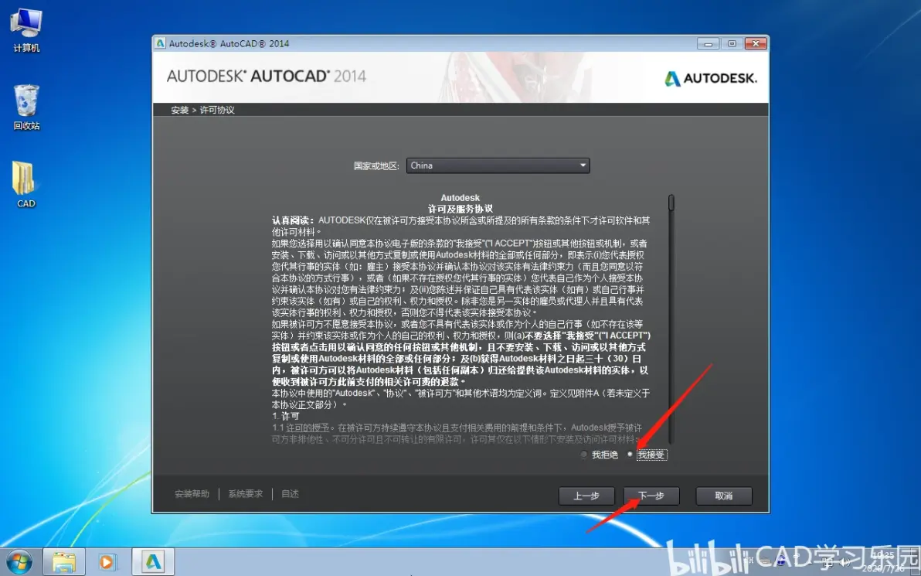
Task: Open the 国家或地区 dropdown showing China
Action: tap(498, 165)
